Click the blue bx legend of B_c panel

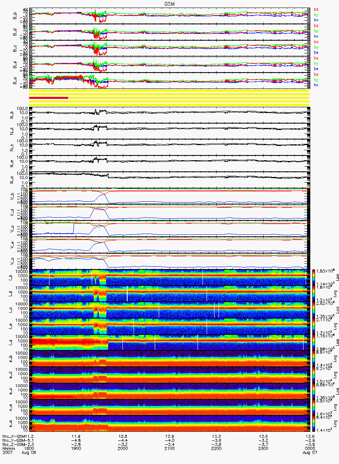pos(316,52)
